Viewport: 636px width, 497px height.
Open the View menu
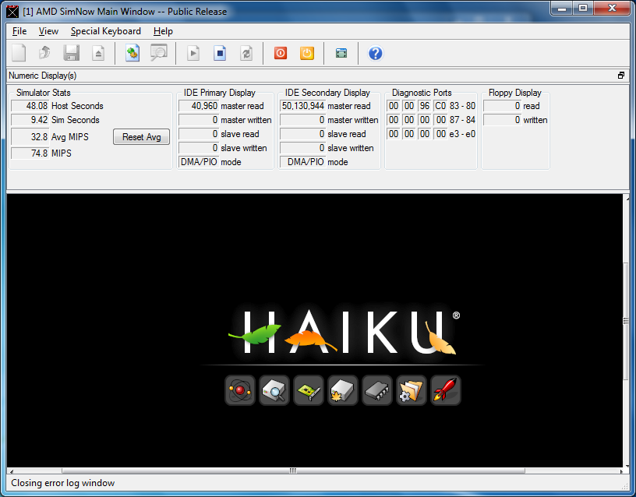click(48, 31)
